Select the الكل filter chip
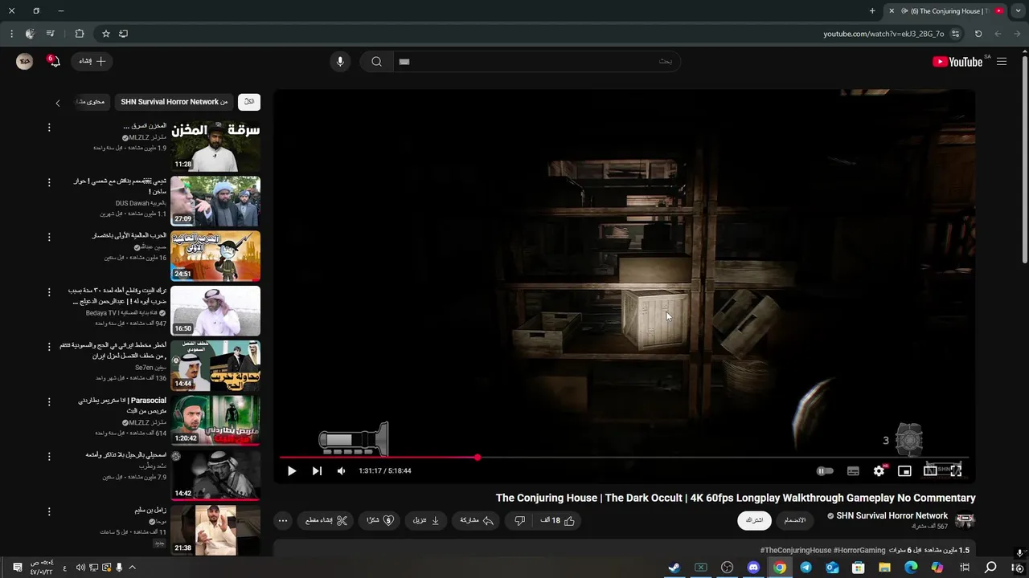The width and height of the screenshot is (1029, 578). 249,102
